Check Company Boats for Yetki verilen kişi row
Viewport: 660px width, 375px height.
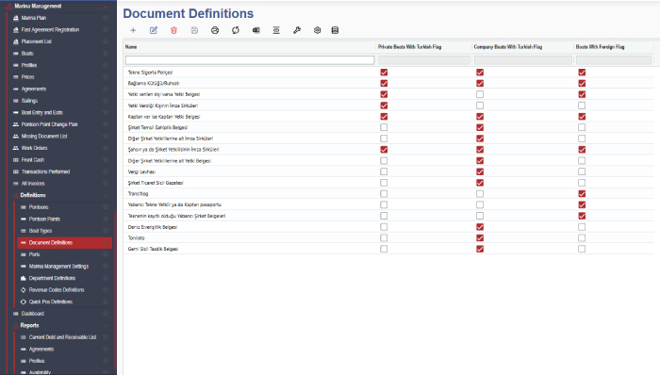pos(480,94)
